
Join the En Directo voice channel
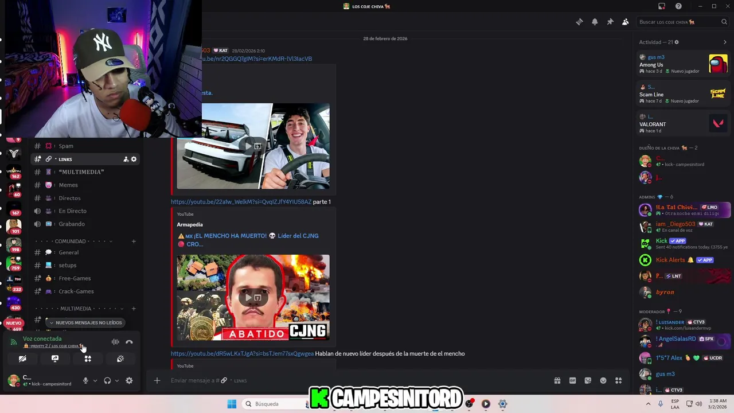[x=85, y=211]
